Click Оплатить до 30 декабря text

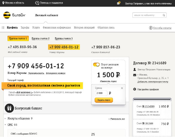148,115
